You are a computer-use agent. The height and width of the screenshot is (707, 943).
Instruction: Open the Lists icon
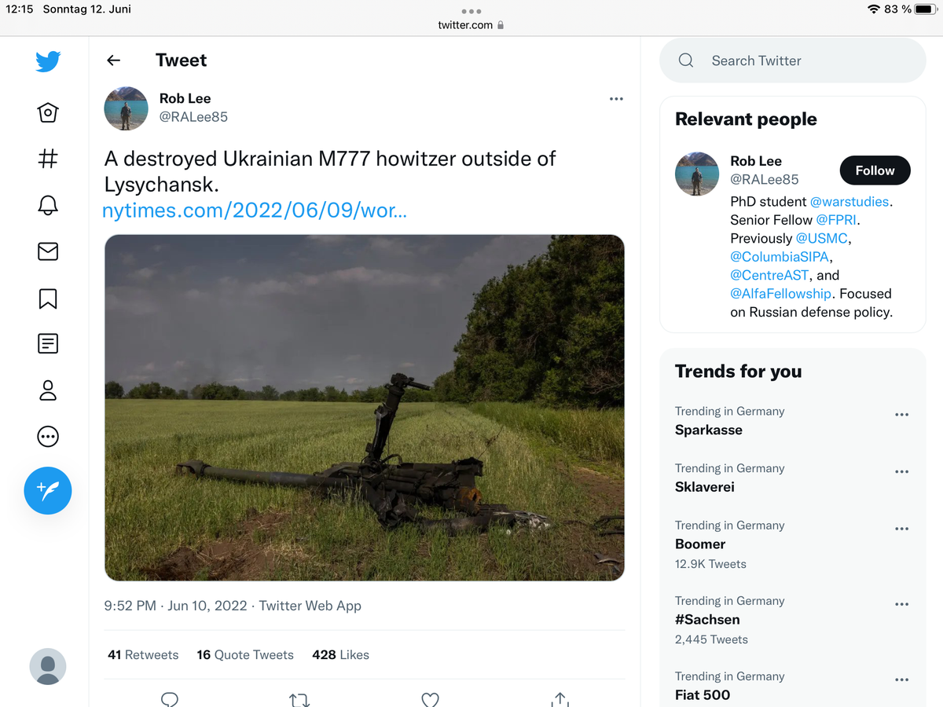pyautogui.click(x=48, y=343)
